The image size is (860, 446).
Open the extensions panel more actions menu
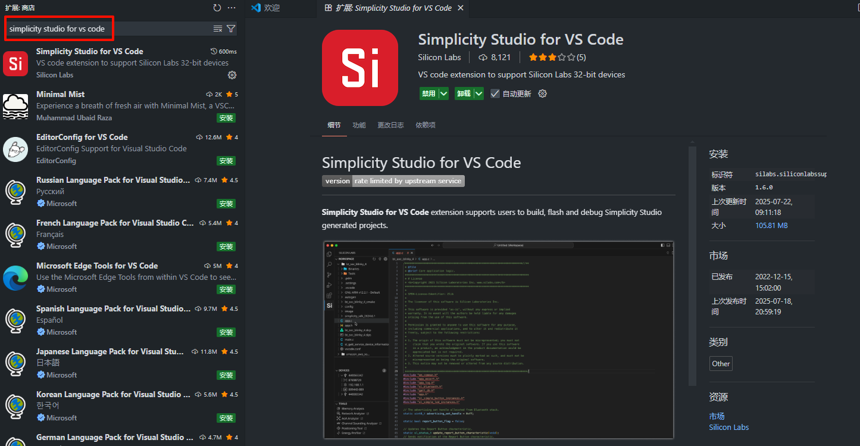click(232, 8)
